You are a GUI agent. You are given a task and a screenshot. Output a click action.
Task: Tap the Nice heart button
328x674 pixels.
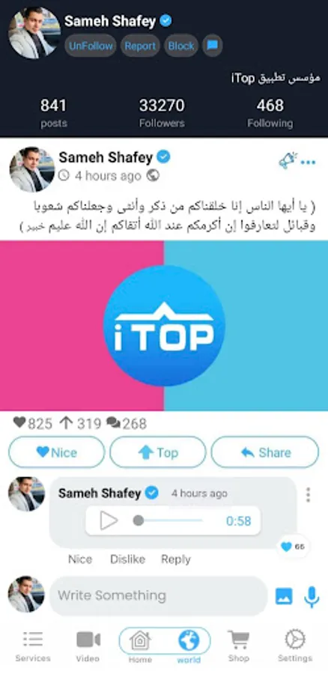[x=56, y=452]
